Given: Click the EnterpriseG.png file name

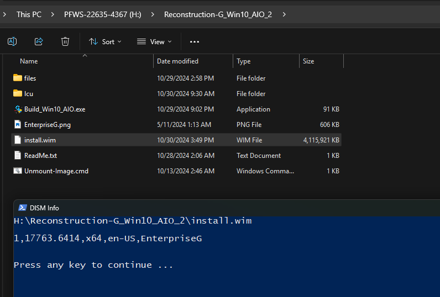Looking at the screenshot, I should click(48, 125).
